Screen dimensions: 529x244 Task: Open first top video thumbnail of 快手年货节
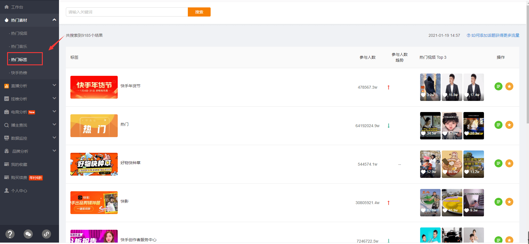point(430,87)
